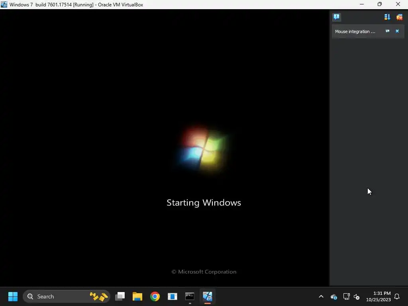
Task: Launch Google Chrome from the taskbar
Action: pos(155,296)
